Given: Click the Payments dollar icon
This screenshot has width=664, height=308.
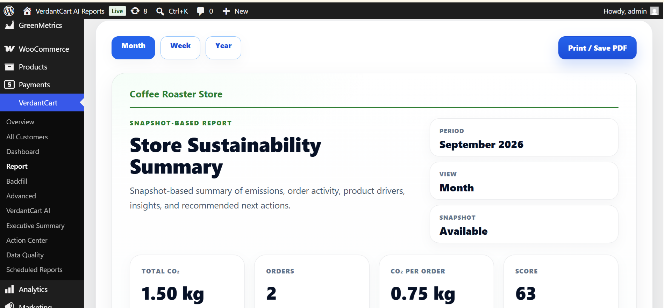Looking at the screenshot, I should click(x=9, y=85).
